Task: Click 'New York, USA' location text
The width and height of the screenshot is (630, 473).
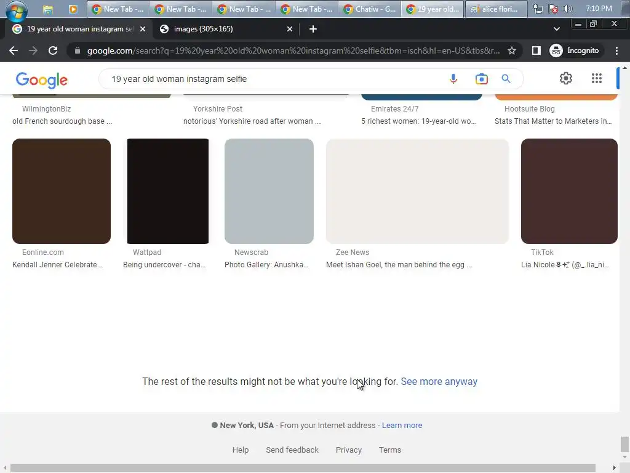Action: click(x=247, y=425)
